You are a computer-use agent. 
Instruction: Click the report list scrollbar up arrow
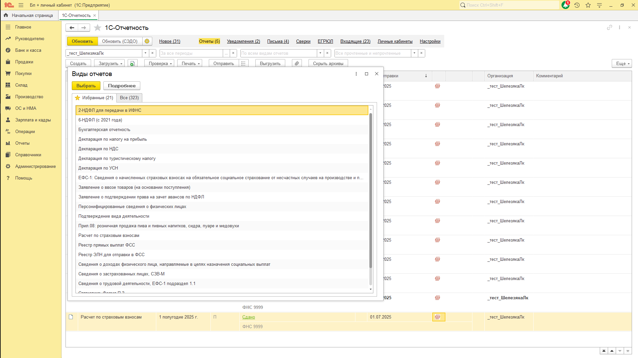coord(371,109)
